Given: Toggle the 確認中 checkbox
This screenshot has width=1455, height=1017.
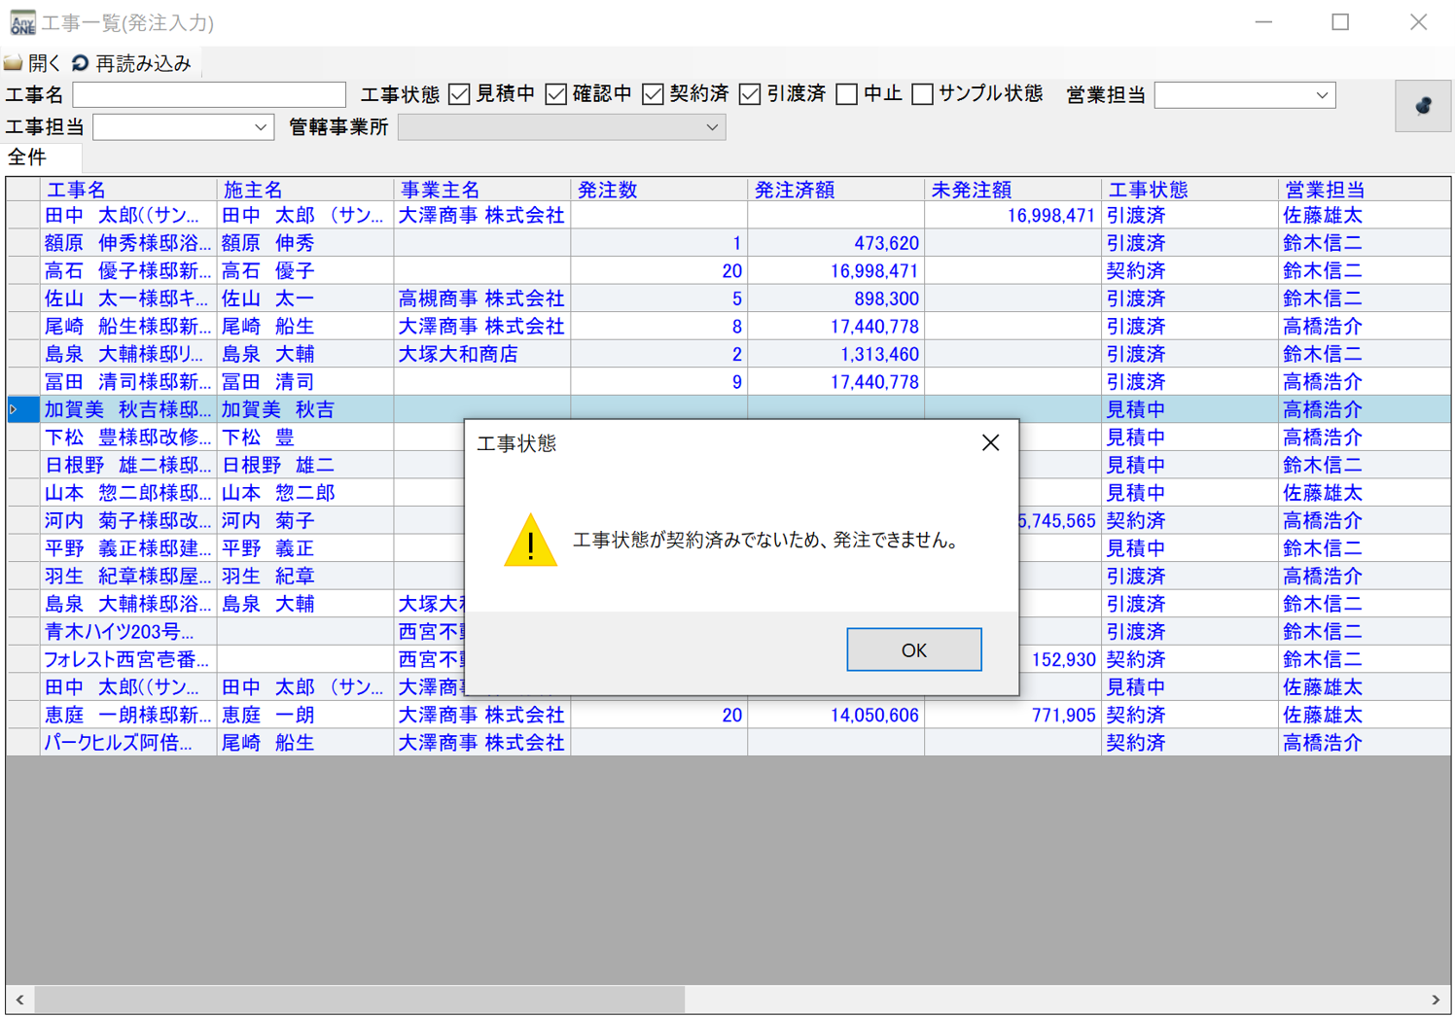Looking at the screenshot, I should click(556, 94).
